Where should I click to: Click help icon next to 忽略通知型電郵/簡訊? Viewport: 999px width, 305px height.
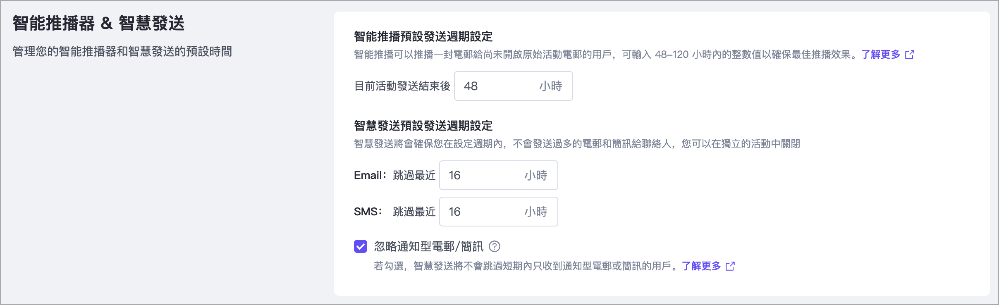click(495, 247)
